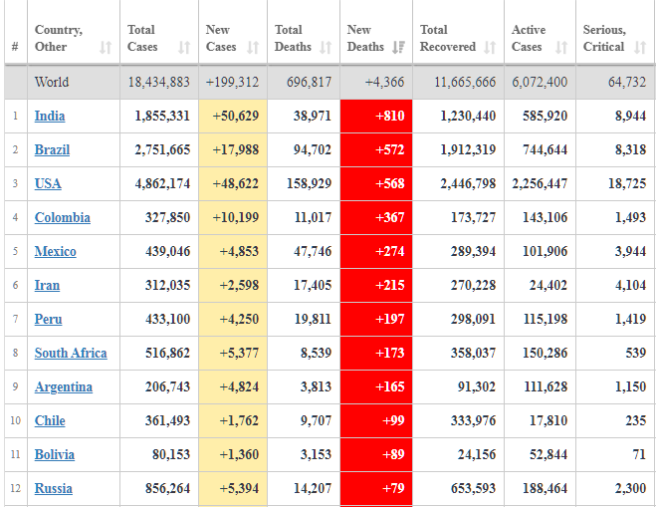This screenshot has height=507, width=656.
Task: Open the India country link
Action: click(x=50, y=117)
